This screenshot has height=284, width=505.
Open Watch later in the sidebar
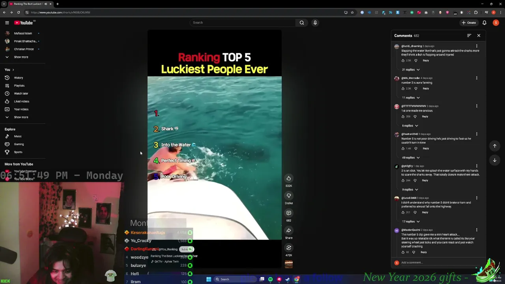click(21, 93)
